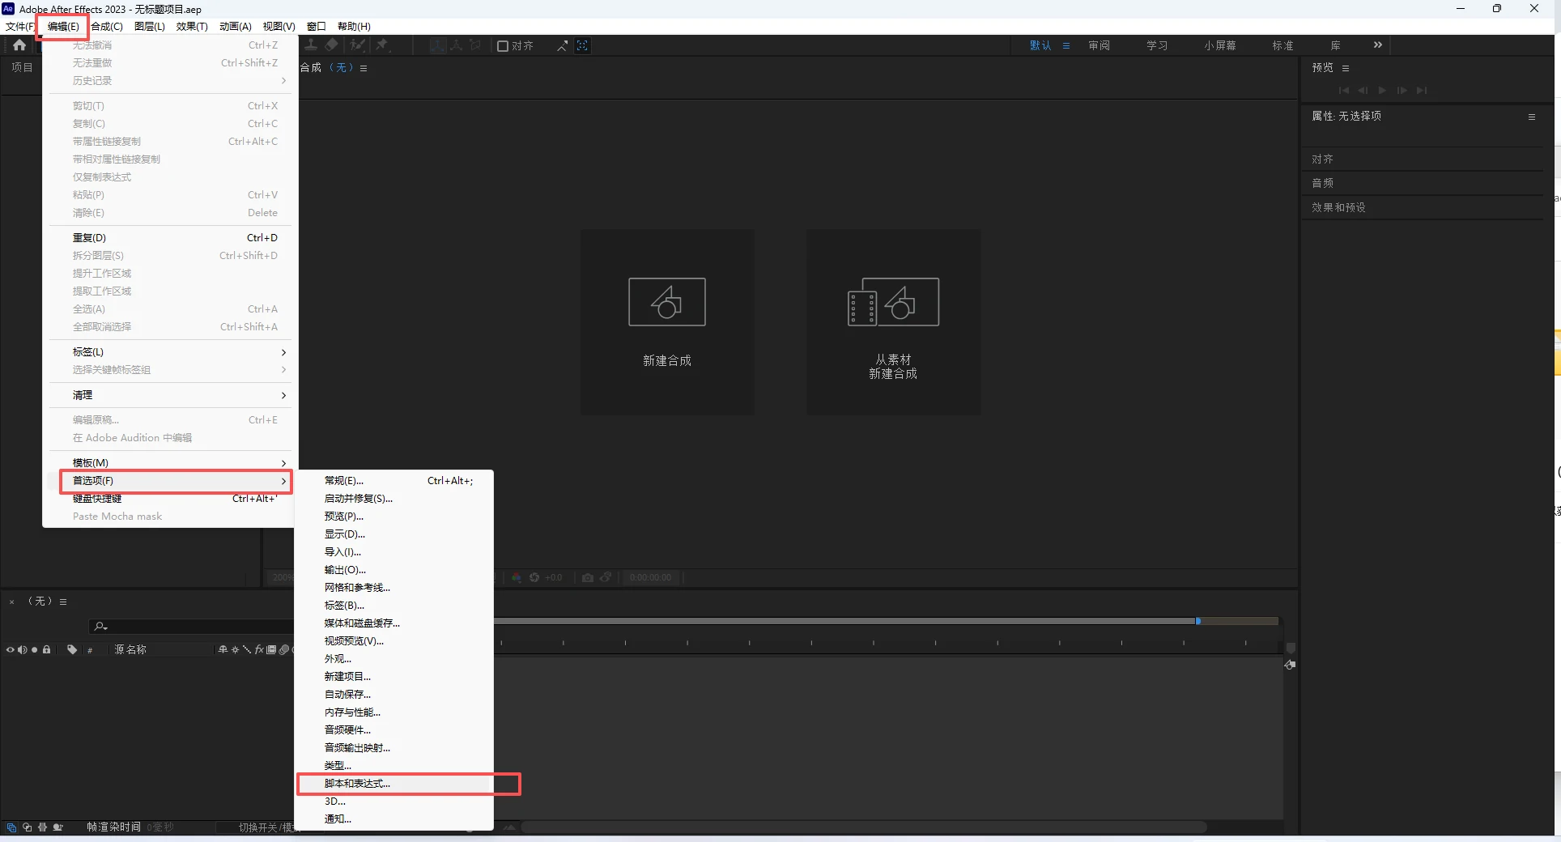Click the snapshot camera icon below the viewer

[x=588, y=578]
